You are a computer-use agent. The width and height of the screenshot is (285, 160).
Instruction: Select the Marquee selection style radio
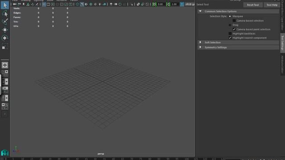tap(230, 16)
